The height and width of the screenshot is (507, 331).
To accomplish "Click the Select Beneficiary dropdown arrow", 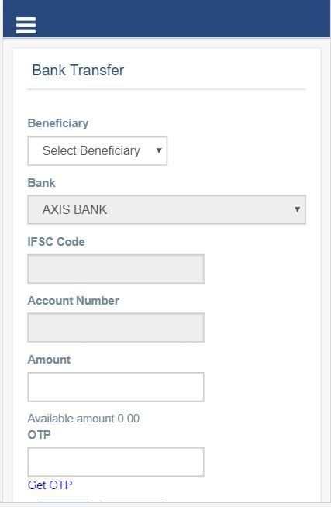I will click(159, 150).
